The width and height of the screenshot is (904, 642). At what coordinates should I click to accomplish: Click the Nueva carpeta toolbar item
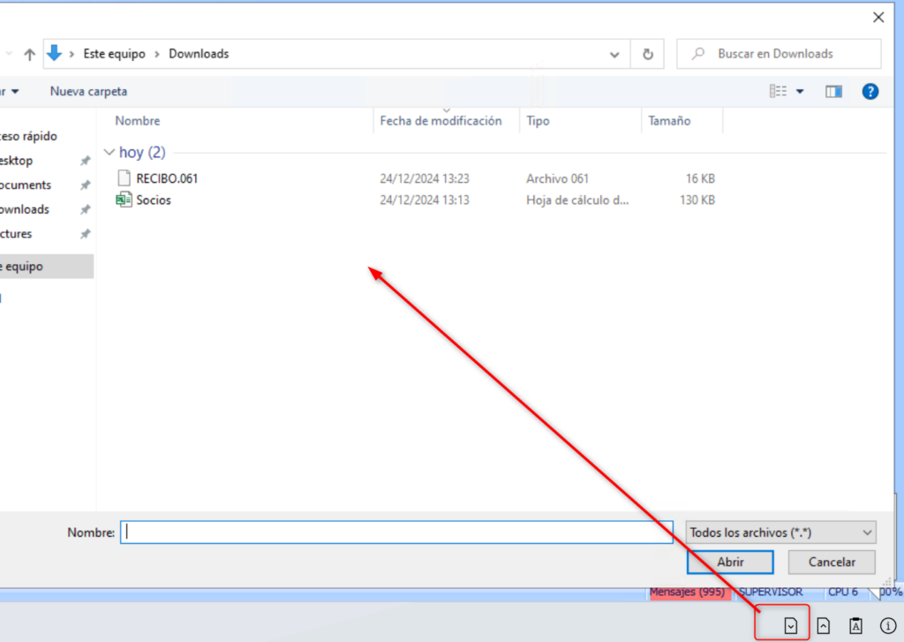click(x=88, y=91)
